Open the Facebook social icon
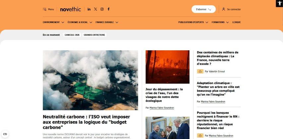Screen dimensions: 283x139 coord(108,9)
